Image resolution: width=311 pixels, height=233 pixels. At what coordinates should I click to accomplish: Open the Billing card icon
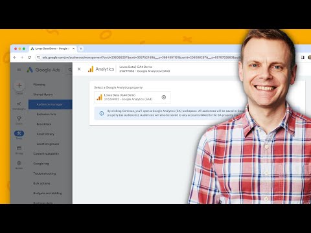[x=19, y=148]
